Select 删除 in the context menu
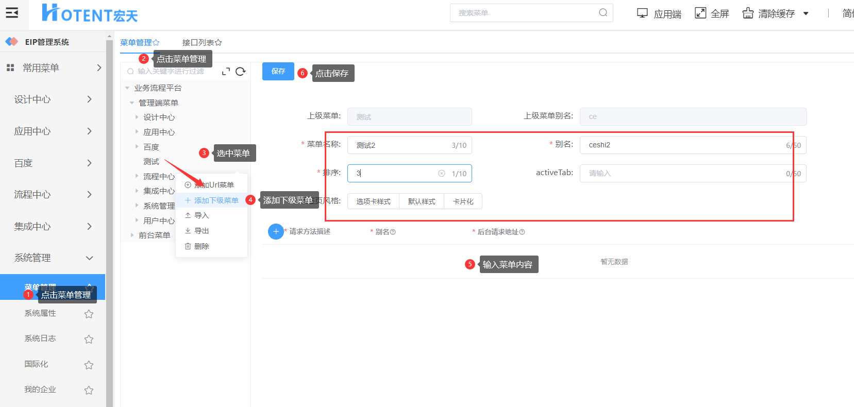Viewport: 854px width, 407px height. pos(202,246)
